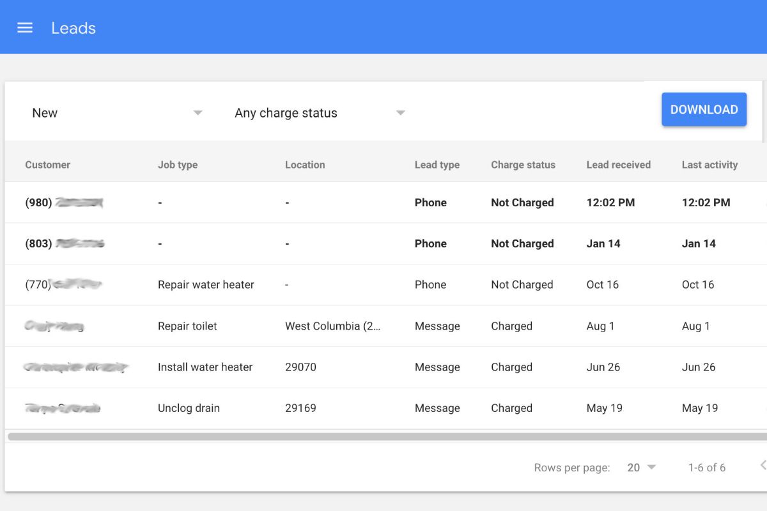The height and width of the screenshot is (511, 767).
Task: Click the charge status filter dropdown arrow
Action: 400,112
